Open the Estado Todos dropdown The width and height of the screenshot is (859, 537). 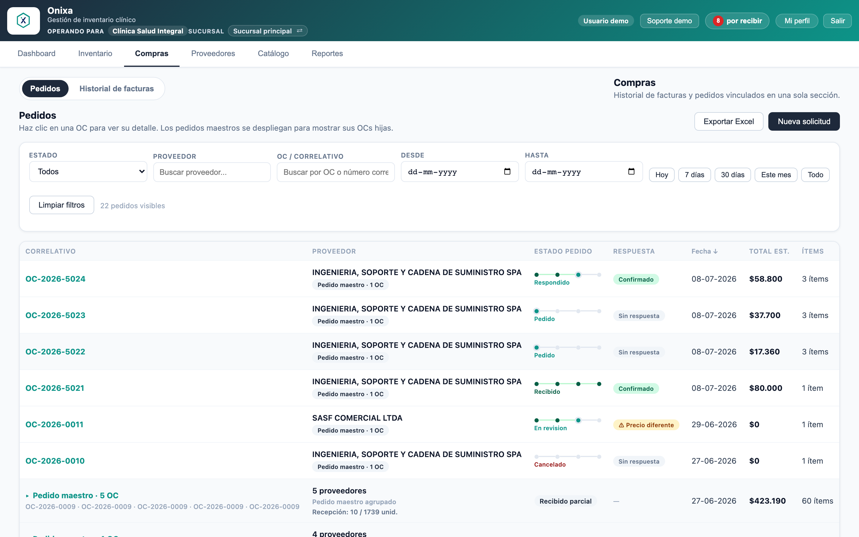click(88, 172)
